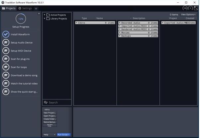The width and height of the screenshot is (200, 138).
Task: Sort by the Project column header
Action: (173, 18)
